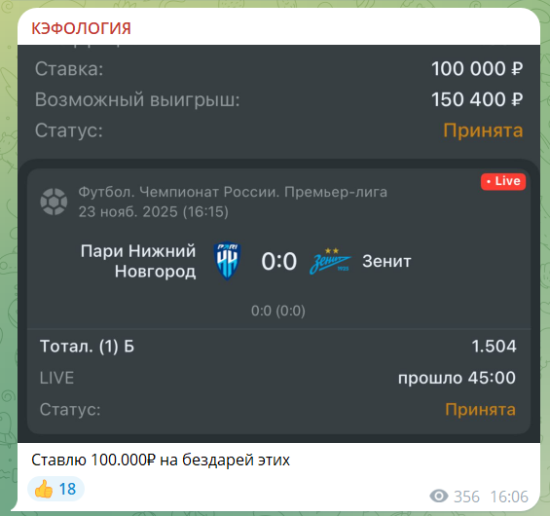Toggle the thumbs-up reaction with 18 count
550x516 pixels.
(x=55, y=489)
